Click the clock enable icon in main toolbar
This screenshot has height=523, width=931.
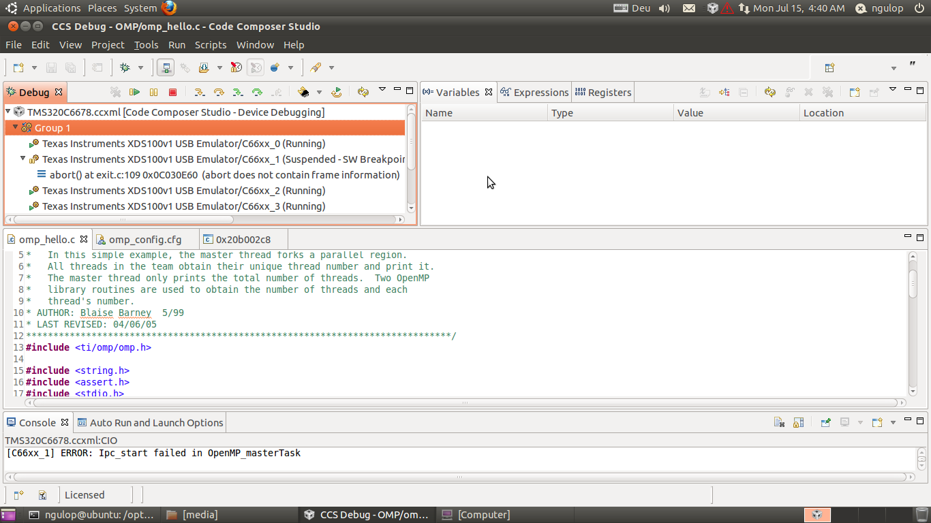point(236,67)
